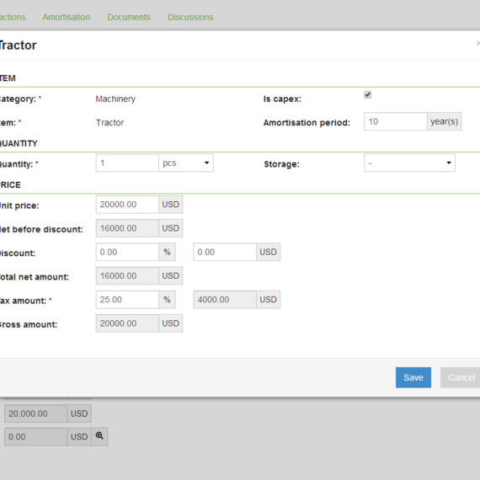Click the Total net amount field
The width and height of the screenshot is (480, 480).
pyautogui.click(x=127, y=276)
